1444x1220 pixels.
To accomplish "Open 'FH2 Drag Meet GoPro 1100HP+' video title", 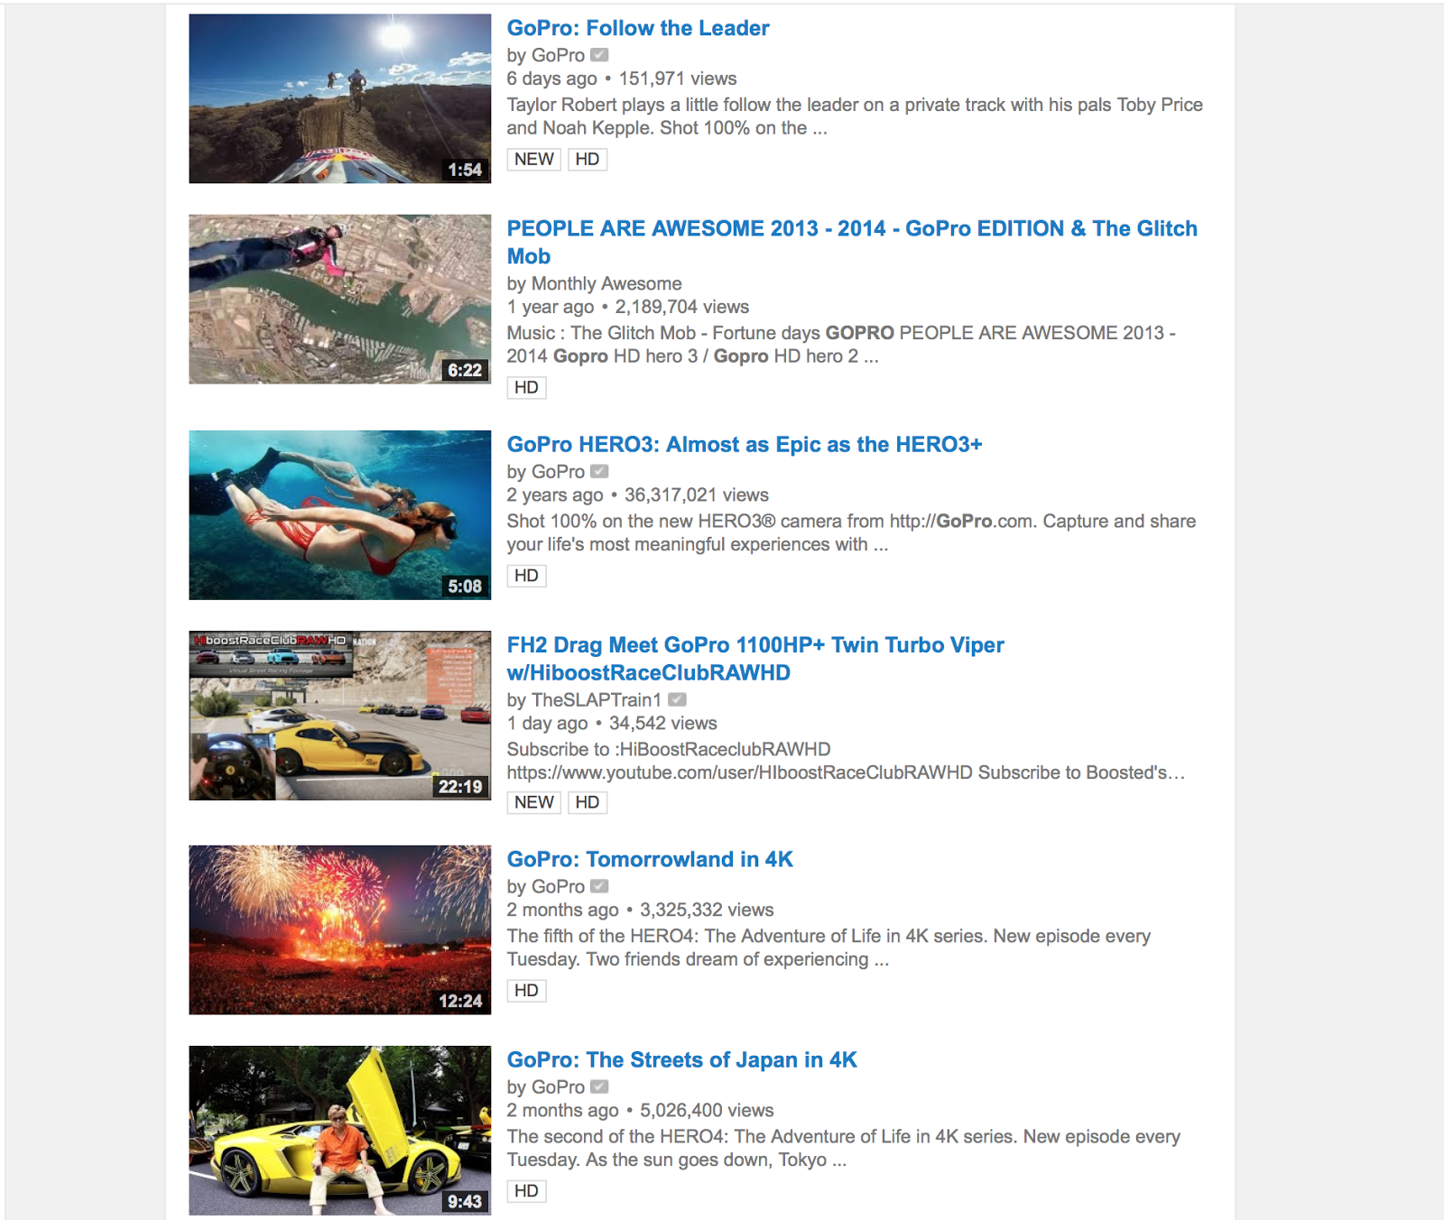I will [755, 659].
